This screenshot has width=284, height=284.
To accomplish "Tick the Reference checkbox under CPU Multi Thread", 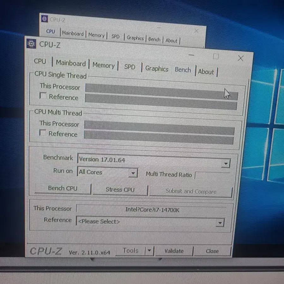I will click(x=43, y=133).
